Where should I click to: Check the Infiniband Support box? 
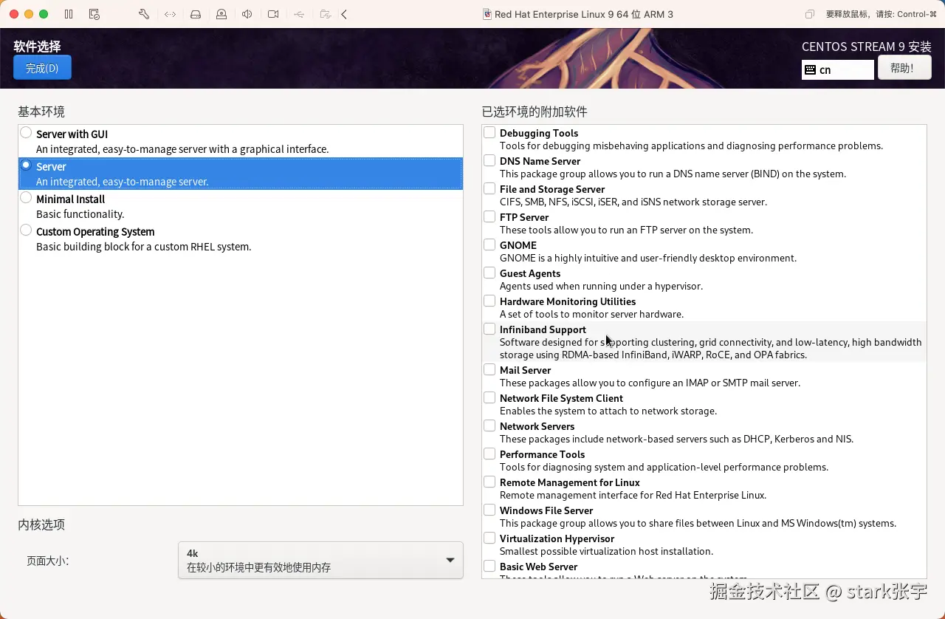pos(489,329)
